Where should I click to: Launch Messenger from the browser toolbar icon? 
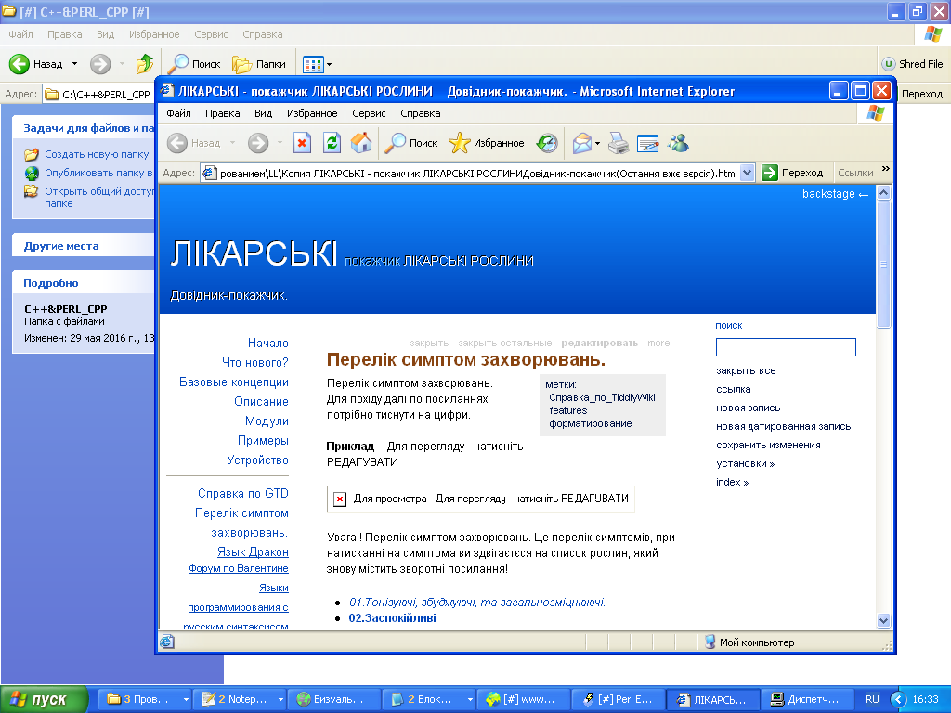click(678, 143)
